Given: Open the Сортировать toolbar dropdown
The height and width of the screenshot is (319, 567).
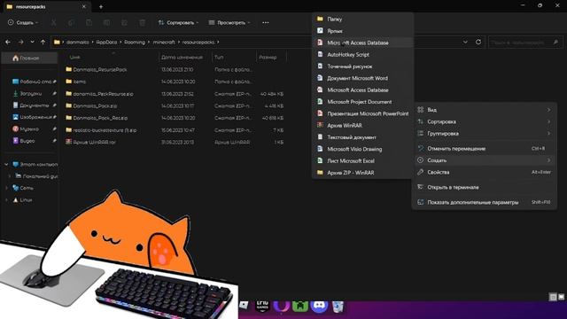Looking at the screenshot, I should point(179,22).
